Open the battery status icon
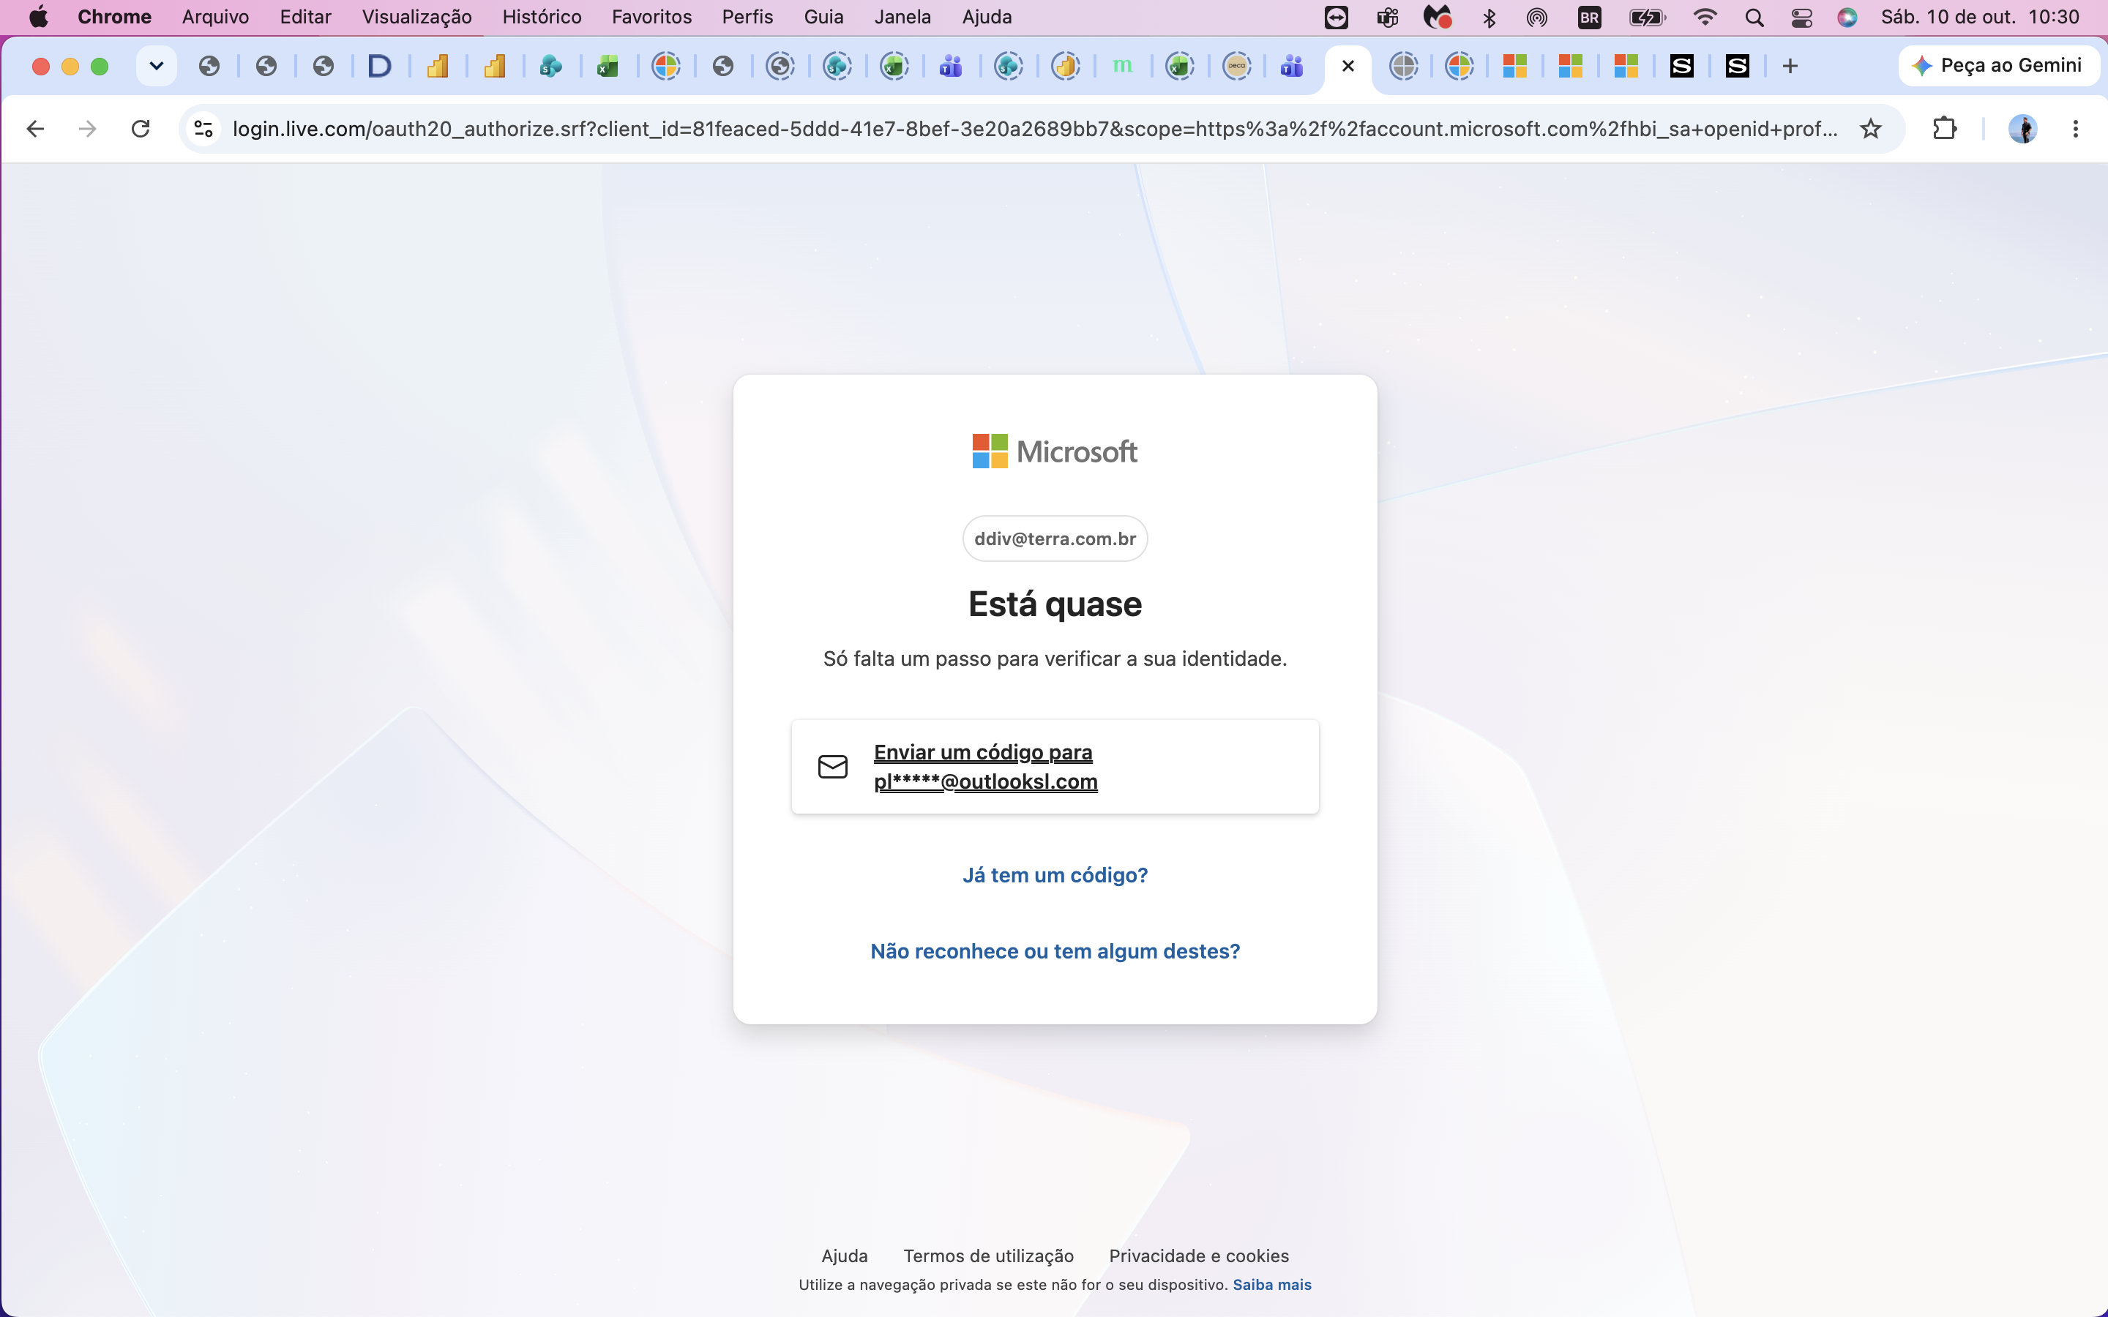Screen dimensions: 2108x1317 (1647, 18)
